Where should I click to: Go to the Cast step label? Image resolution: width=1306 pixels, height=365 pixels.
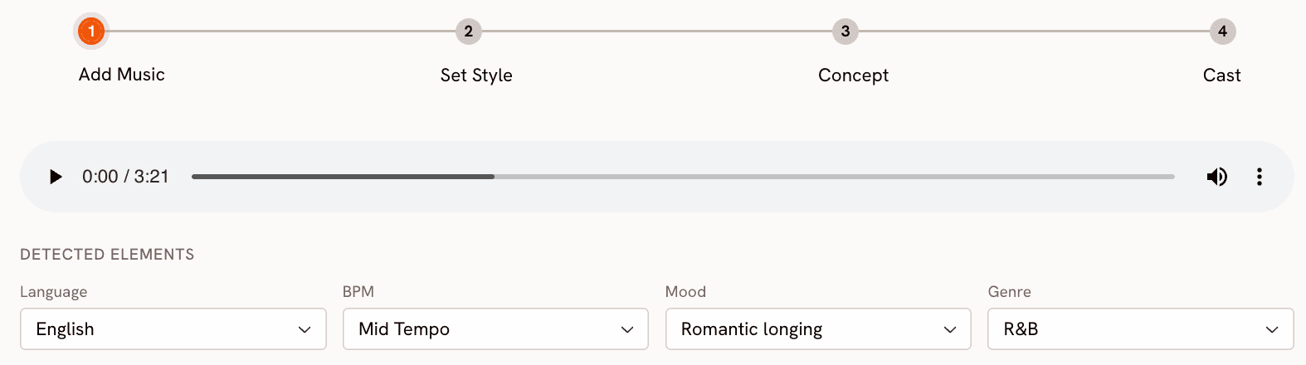pyautogui.click(x=1222, y=75)
